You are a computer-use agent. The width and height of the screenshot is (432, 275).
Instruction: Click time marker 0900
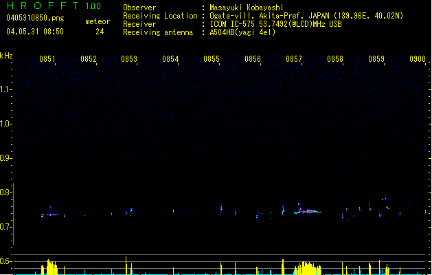[418, 59]
